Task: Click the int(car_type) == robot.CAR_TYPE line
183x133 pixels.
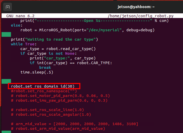Action: click(71, 63)
